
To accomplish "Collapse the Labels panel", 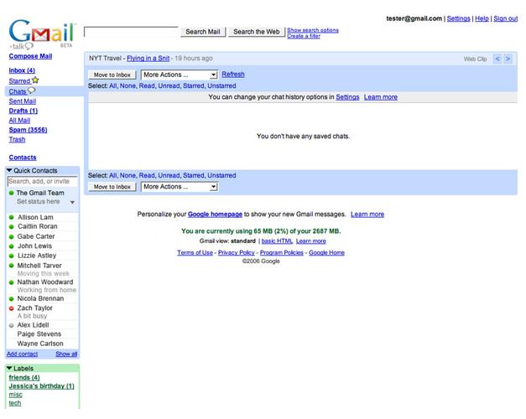I will click(10, 368).
